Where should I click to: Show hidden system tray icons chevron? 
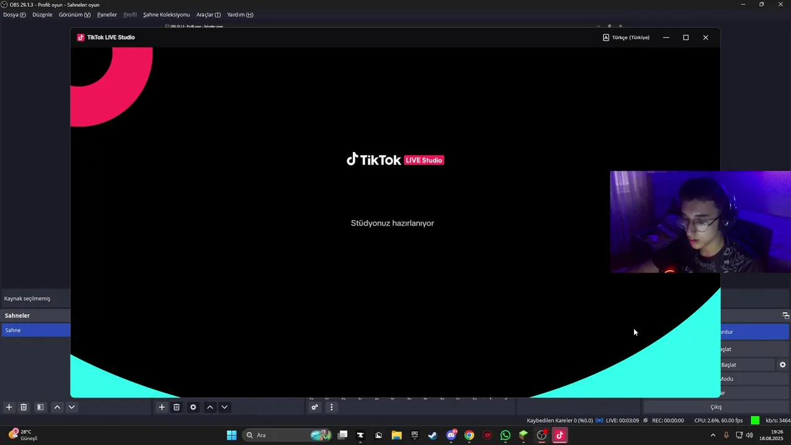(713, 435)
